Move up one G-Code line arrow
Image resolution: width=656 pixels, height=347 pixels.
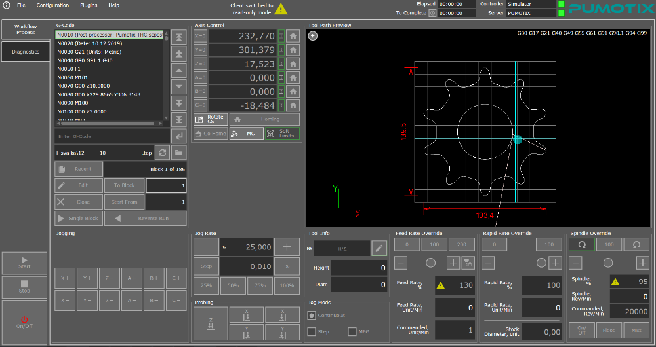(179, 70)
